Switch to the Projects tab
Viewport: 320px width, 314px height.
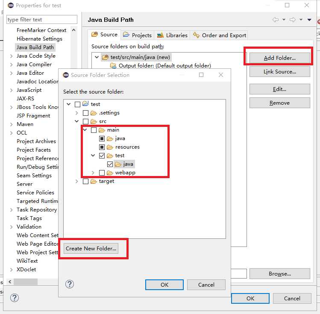[137, 35]
